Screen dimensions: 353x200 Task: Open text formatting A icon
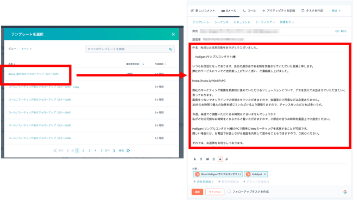pos(195,159)
